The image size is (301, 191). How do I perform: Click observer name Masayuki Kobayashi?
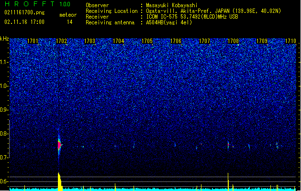pyautogui.click(x=172, y=5)
